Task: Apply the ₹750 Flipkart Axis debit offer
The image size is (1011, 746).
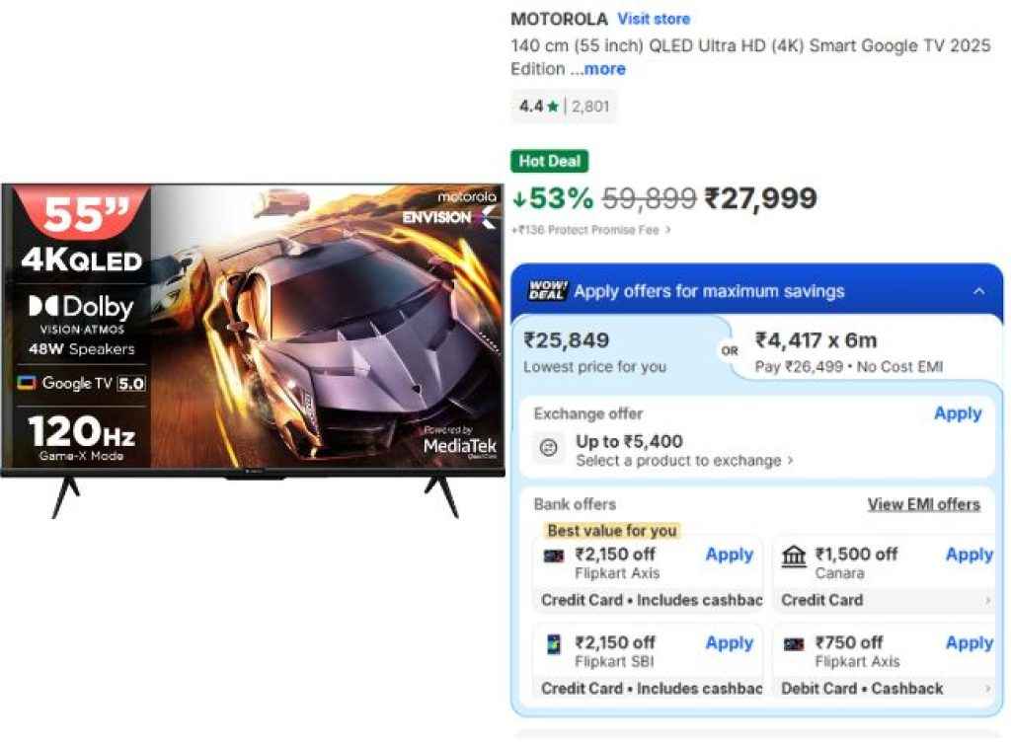Action: pyautogui.click(x=968, y=642)
